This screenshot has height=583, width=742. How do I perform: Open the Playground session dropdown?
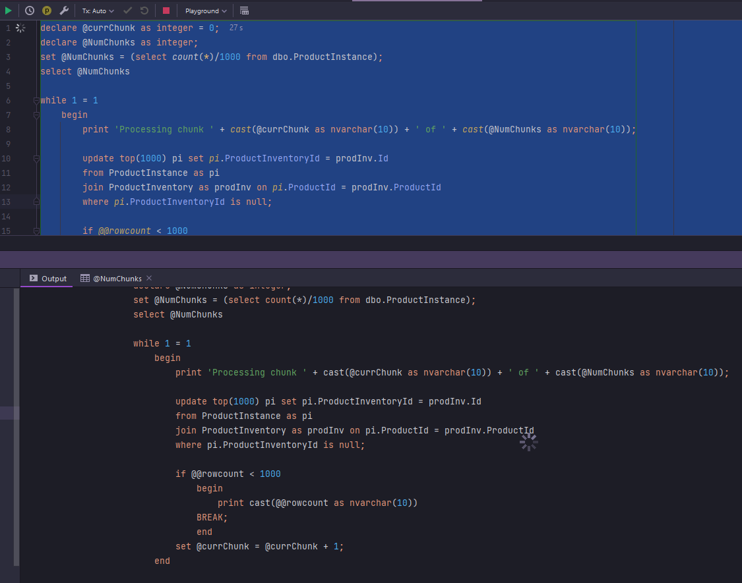tap(206, 11)
